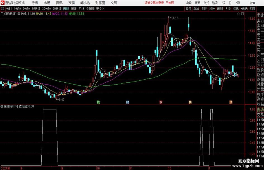Toggle the right side panel icon
The image size is (264, 170).
pos(242,14)
